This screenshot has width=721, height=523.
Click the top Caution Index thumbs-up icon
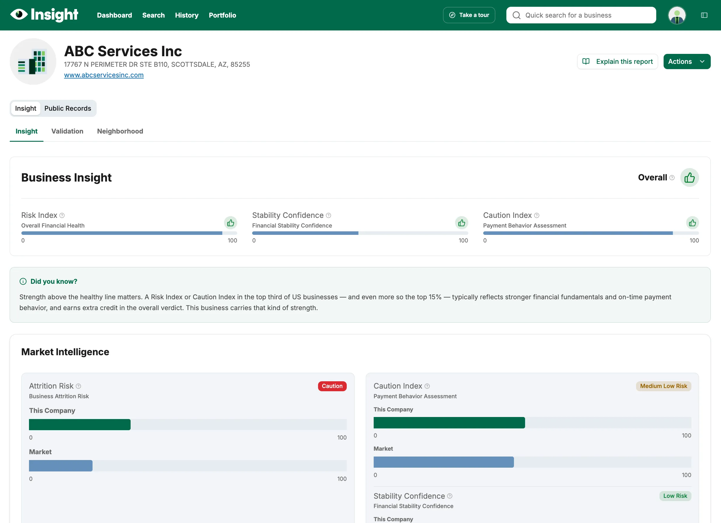coord(692,223)
